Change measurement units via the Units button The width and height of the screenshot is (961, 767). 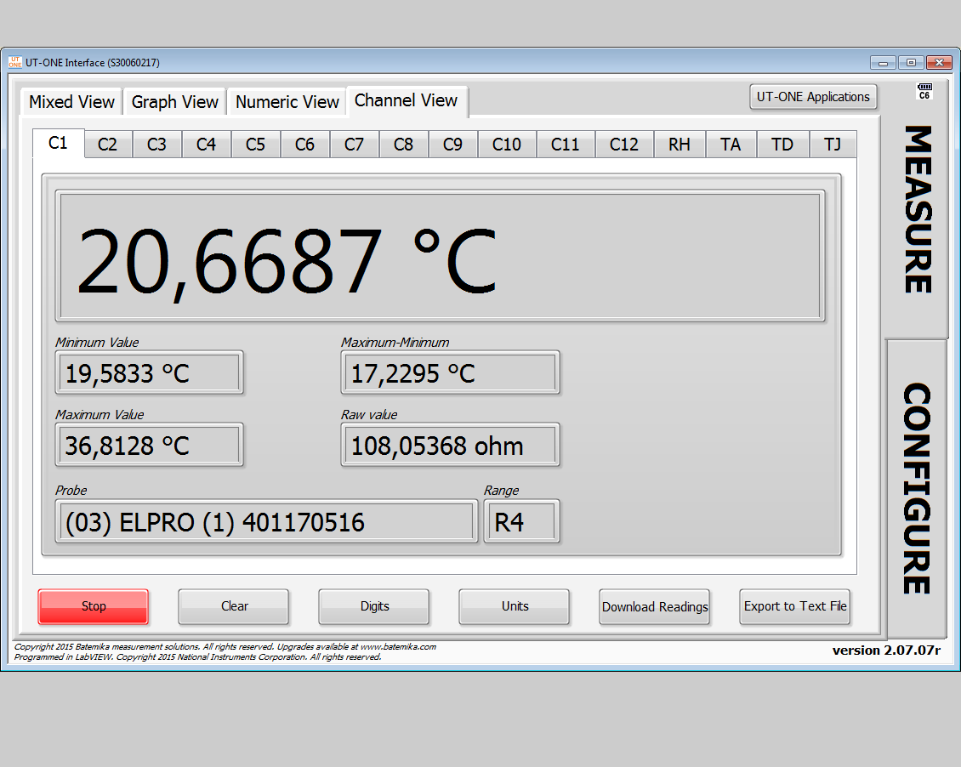(x=514, y=606)
